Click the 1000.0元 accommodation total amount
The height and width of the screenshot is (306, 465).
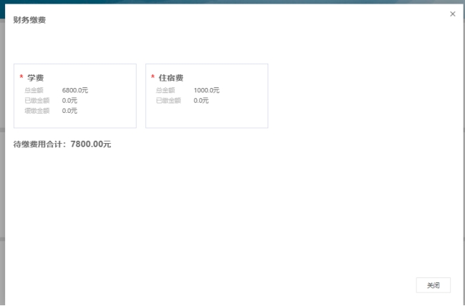click(206, 91)
